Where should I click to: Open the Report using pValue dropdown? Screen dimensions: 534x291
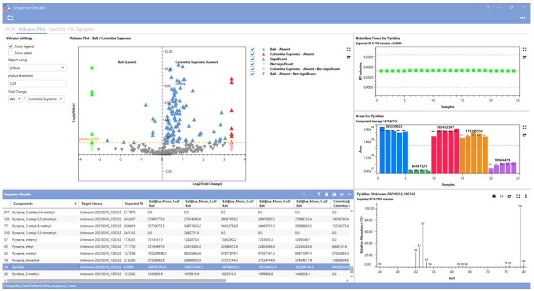[37, 68]
